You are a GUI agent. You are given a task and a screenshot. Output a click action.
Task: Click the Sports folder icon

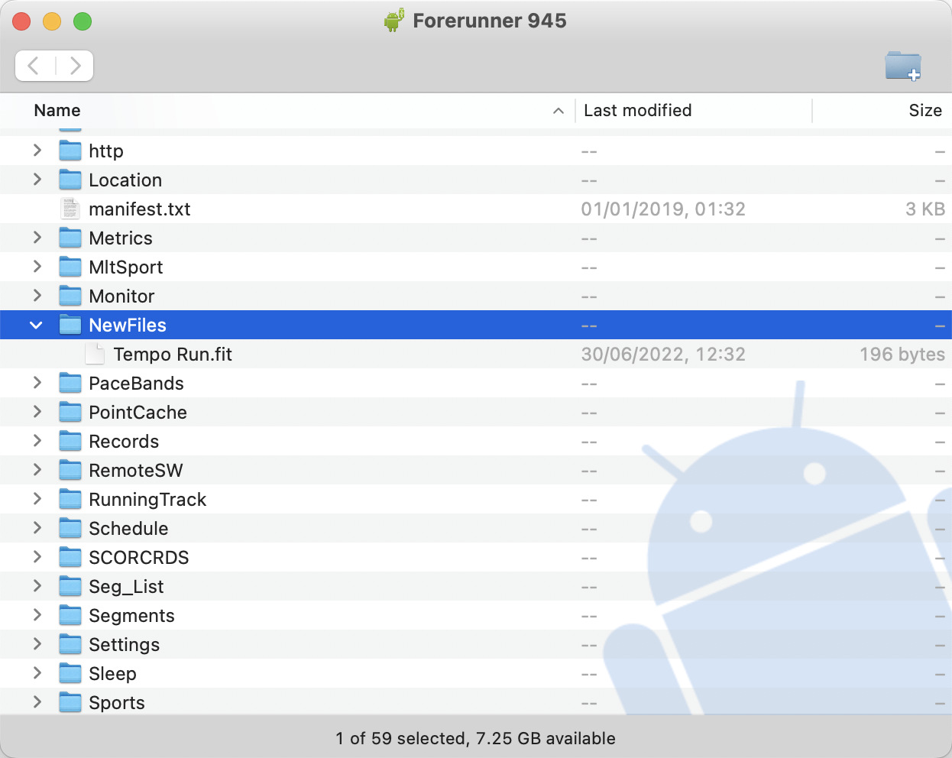[x=70, y=702]
